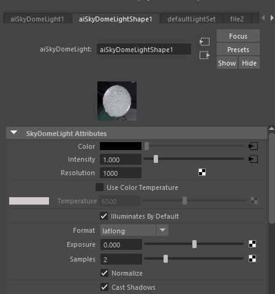Show next tabs with the right arrow
The image size is (275, 294).
(272, 18)
